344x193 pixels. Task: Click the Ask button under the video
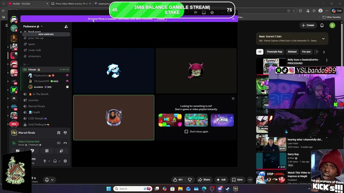coord(221,180)
